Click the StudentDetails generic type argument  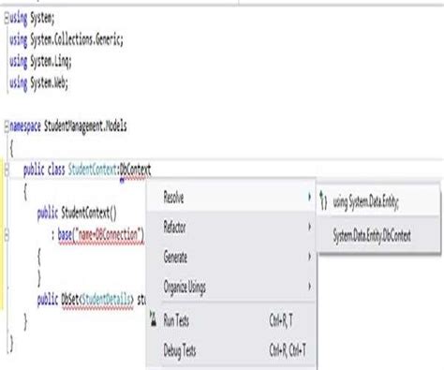[106, 299]
